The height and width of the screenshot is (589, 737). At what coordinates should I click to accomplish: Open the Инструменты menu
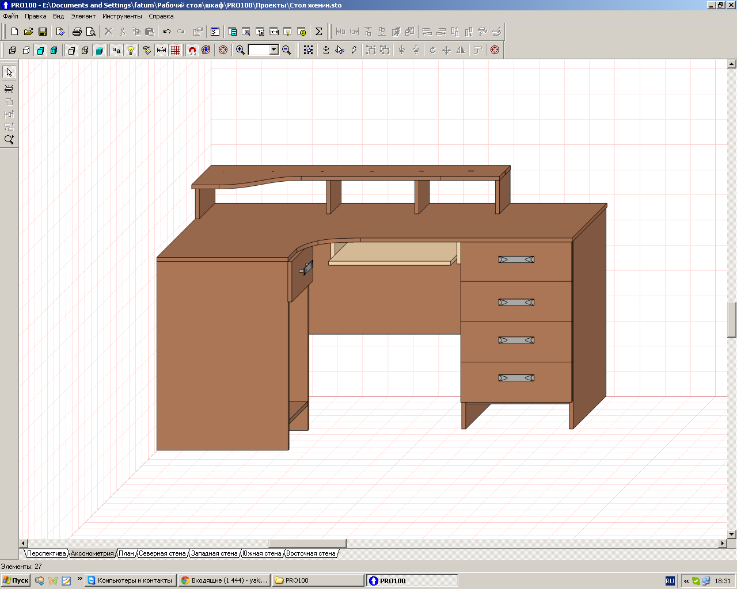(122, 16)
